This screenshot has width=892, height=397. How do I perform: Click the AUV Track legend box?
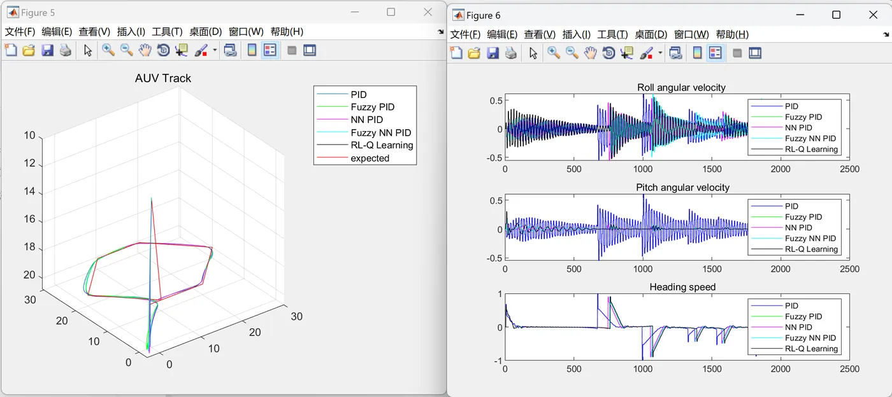(x=364, y=126)
